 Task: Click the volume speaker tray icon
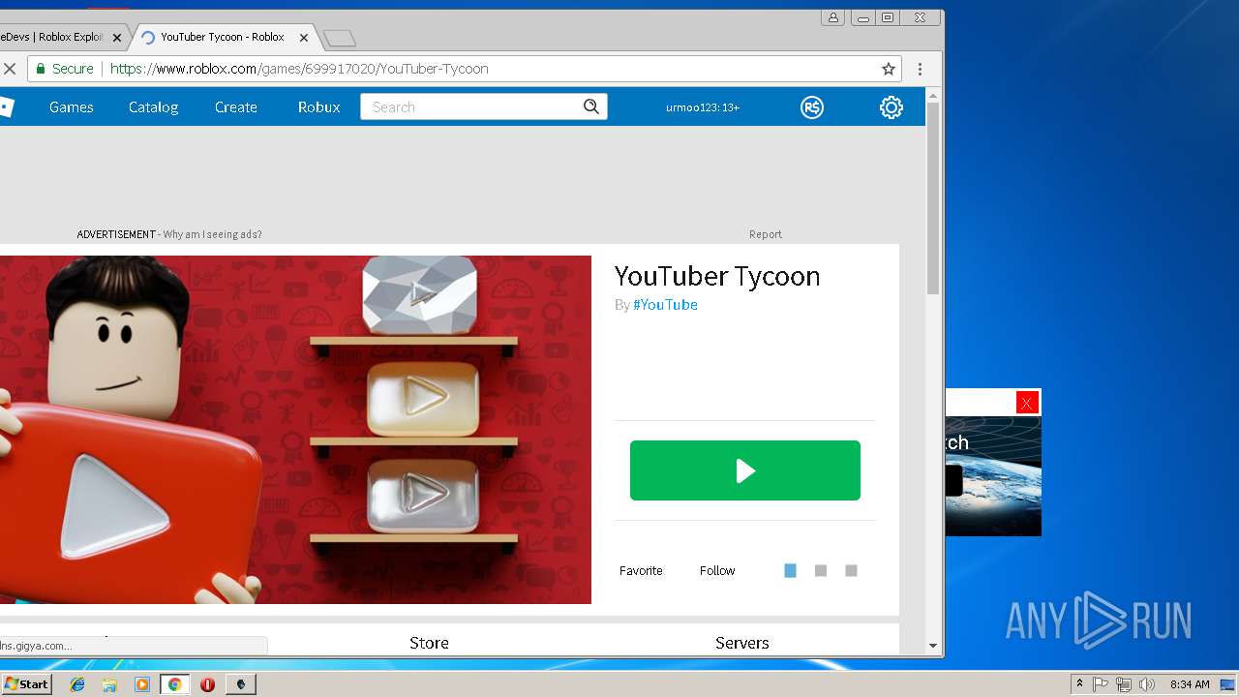pyautogui.click(x=1147, y=684)
